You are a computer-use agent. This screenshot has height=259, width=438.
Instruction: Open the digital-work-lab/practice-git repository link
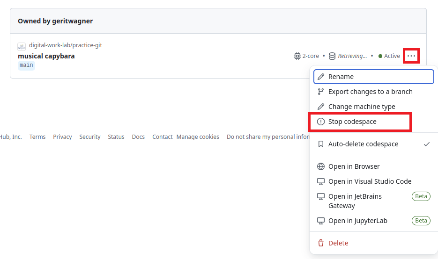[x=65, y=45]
